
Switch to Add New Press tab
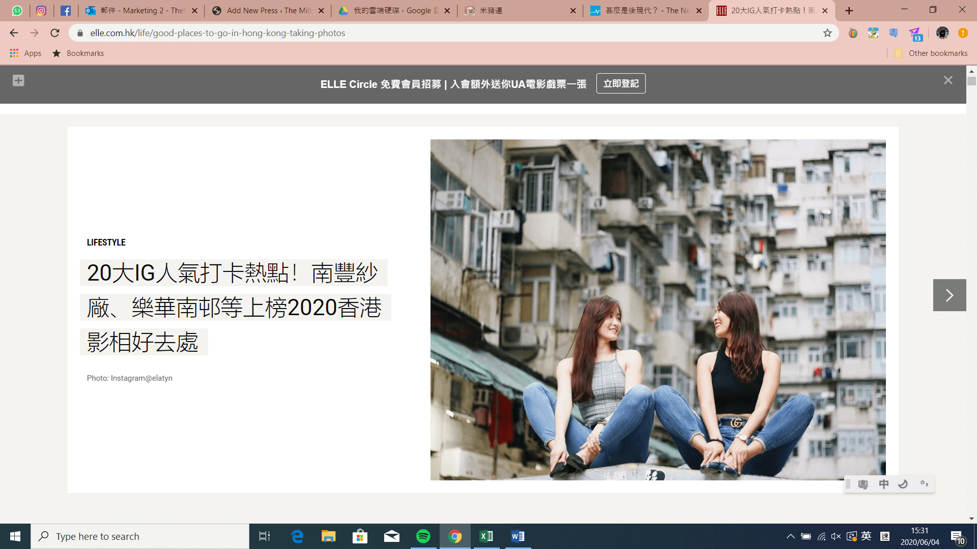tap(267, 11)
